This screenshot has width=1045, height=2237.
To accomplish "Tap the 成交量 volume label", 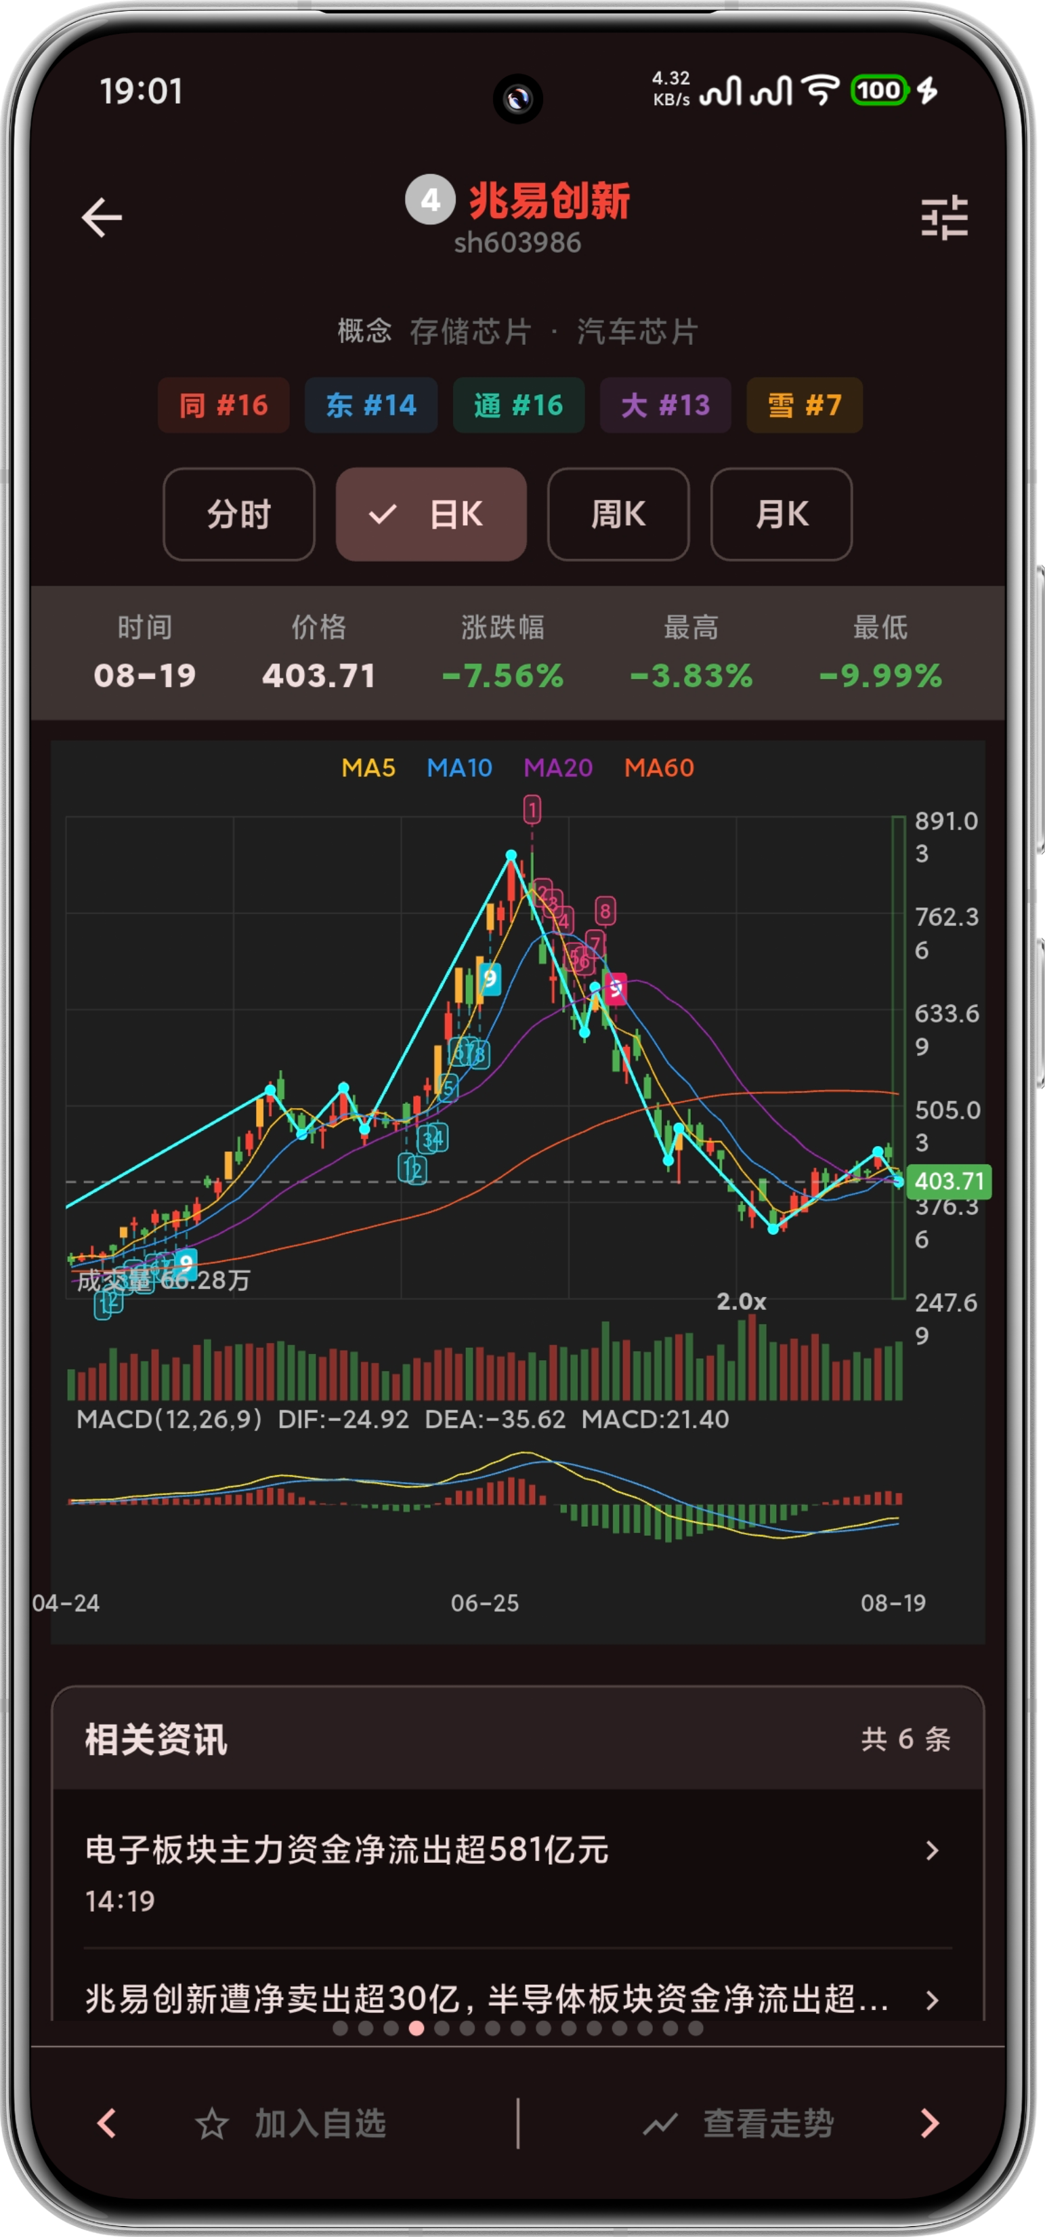I will 163,1280.
